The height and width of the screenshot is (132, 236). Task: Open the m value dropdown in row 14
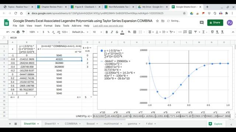coord(34,97)
